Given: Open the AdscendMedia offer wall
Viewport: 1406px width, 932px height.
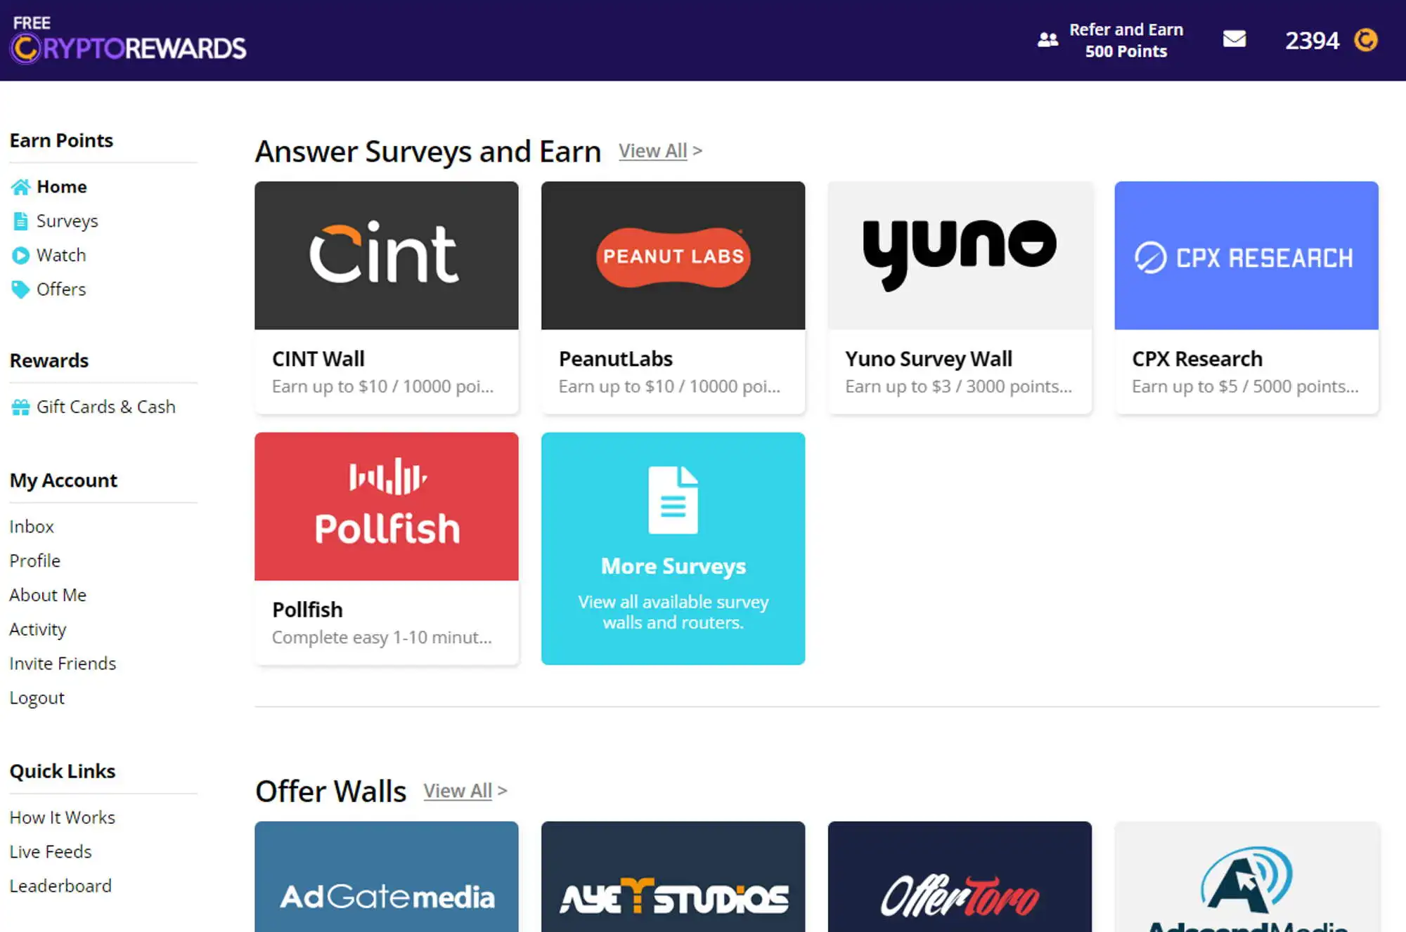Looking at the screenshot, I should click(1246, 877).
